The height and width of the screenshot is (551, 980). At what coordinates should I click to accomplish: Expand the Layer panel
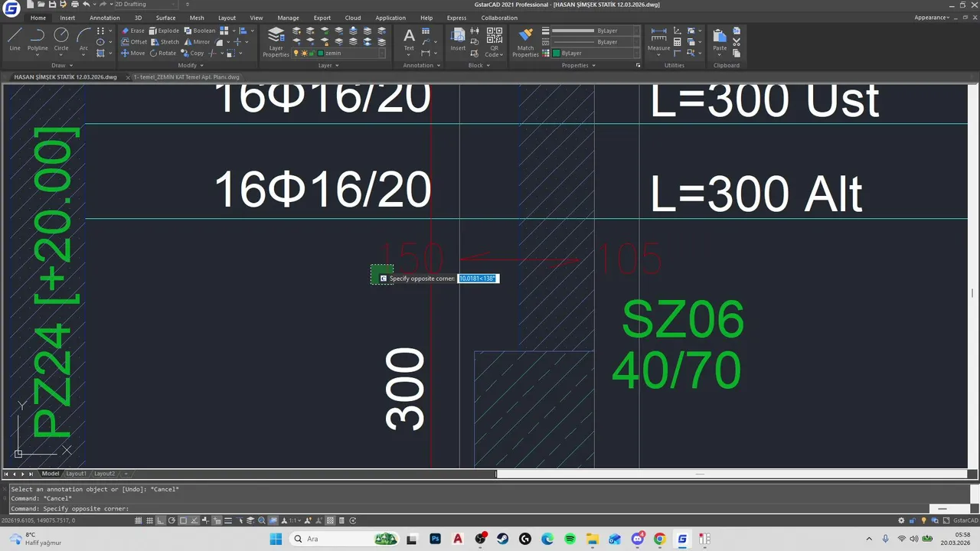328,66
